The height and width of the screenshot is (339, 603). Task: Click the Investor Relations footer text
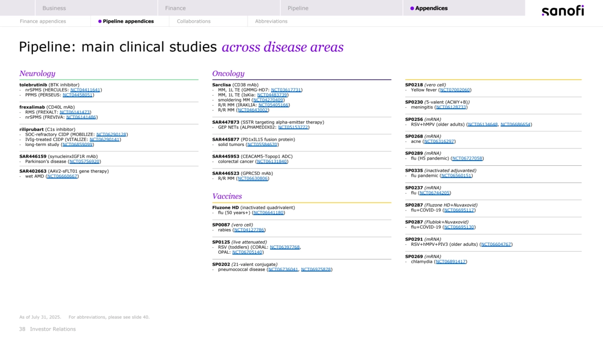point(53,329)
